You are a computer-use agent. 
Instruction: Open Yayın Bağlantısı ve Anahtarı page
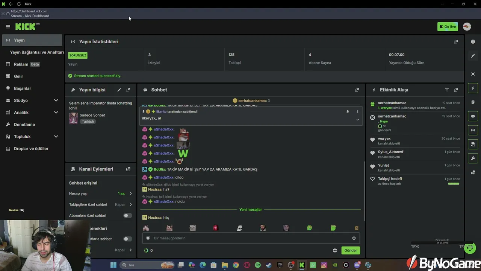(x=37, y=52)
